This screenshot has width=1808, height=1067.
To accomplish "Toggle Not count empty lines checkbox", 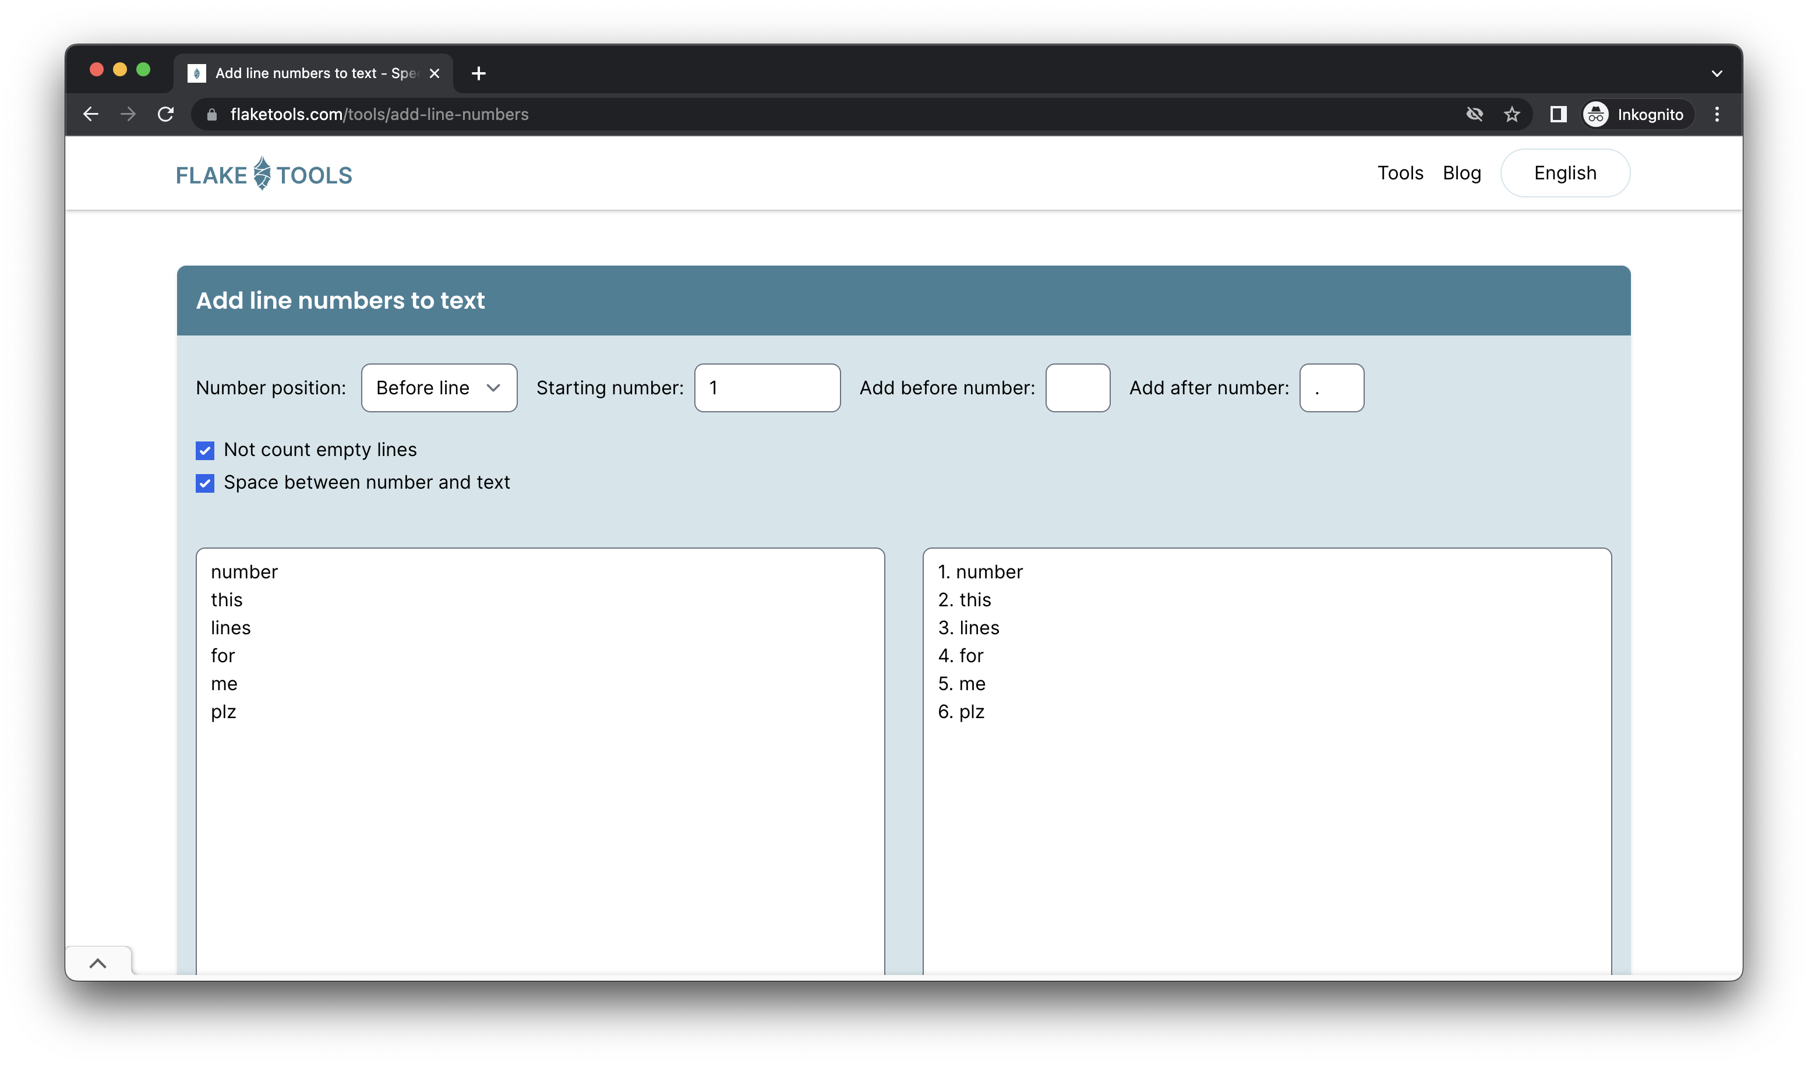I will coord(205,451).
